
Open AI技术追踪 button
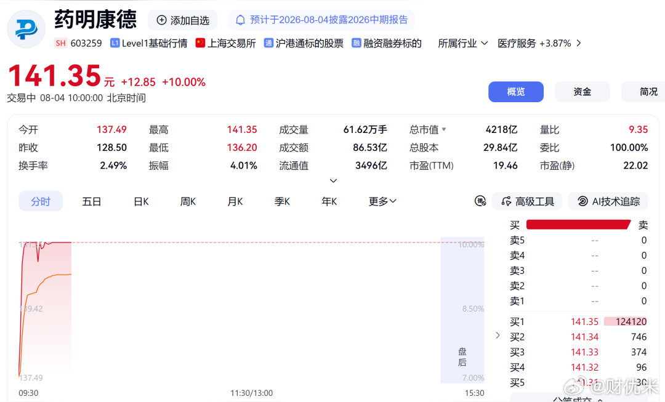pyautogui.click(x=608, y=201)
